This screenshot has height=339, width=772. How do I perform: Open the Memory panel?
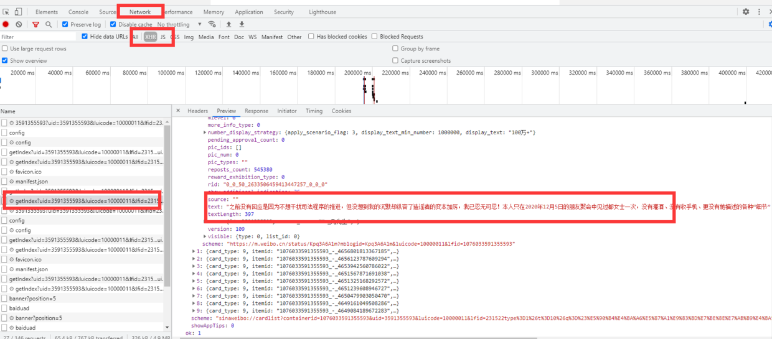214,12
